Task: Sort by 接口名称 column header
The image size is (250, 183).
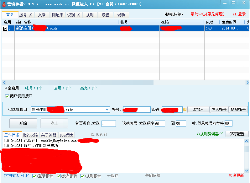Action: click(x=66, y=22)
